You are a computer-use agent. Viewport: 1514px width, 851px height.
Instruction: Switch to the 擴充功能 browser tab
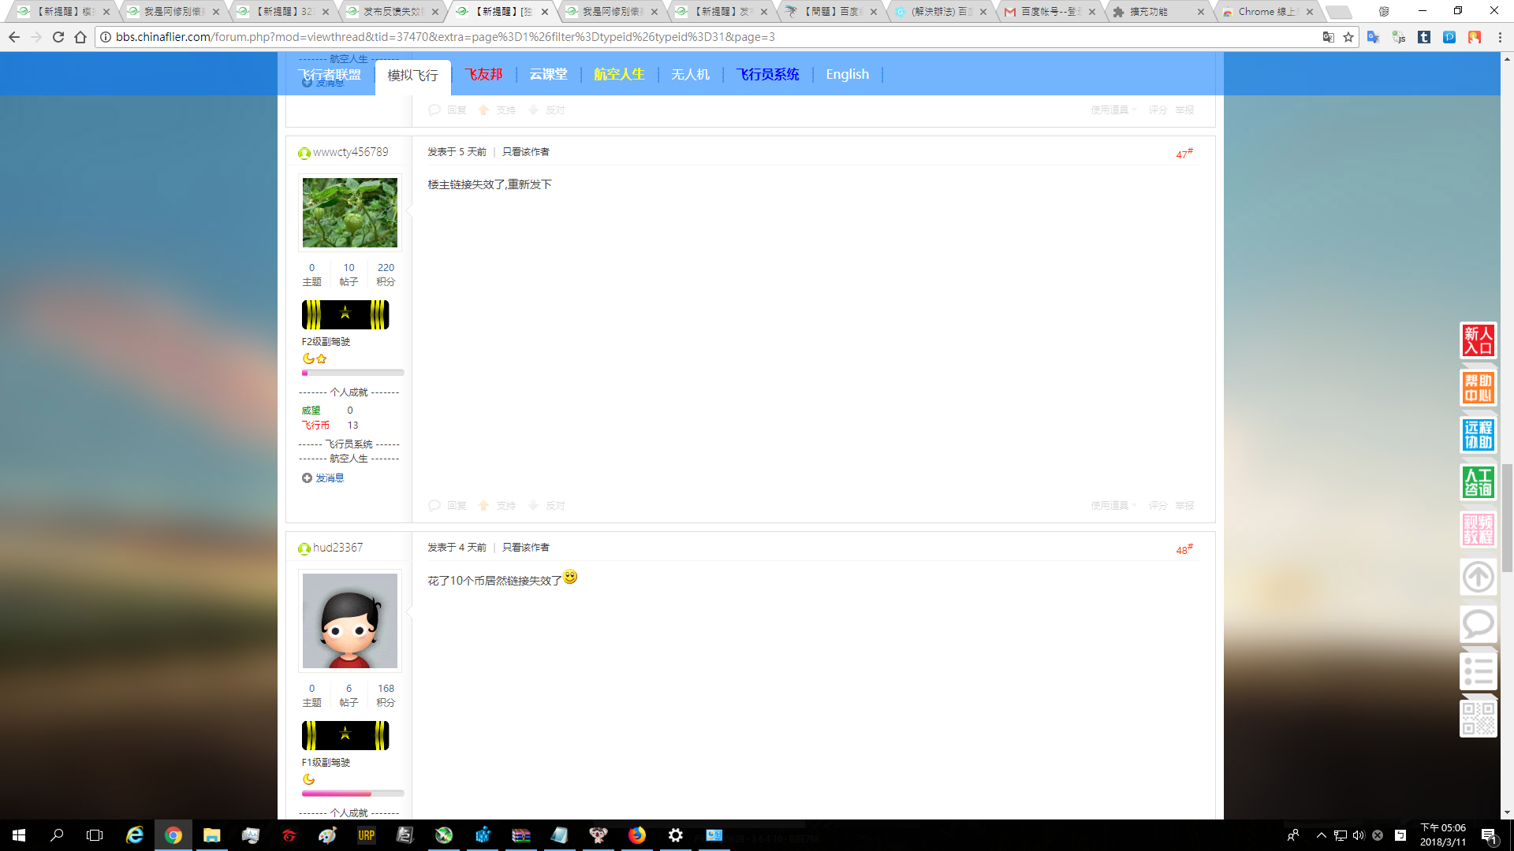click(x=1158, y=12)
